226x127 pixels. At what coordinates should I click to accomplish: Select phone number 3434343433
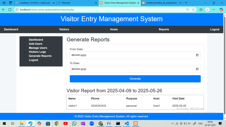point(99,106)
